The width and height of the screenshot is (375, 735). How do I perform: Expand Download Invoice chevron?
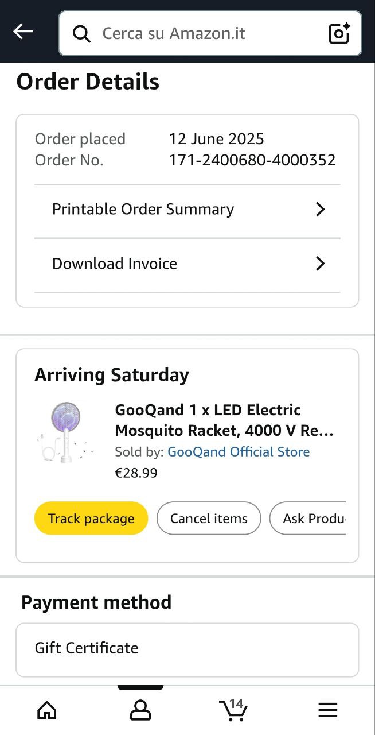coord(321,264)
